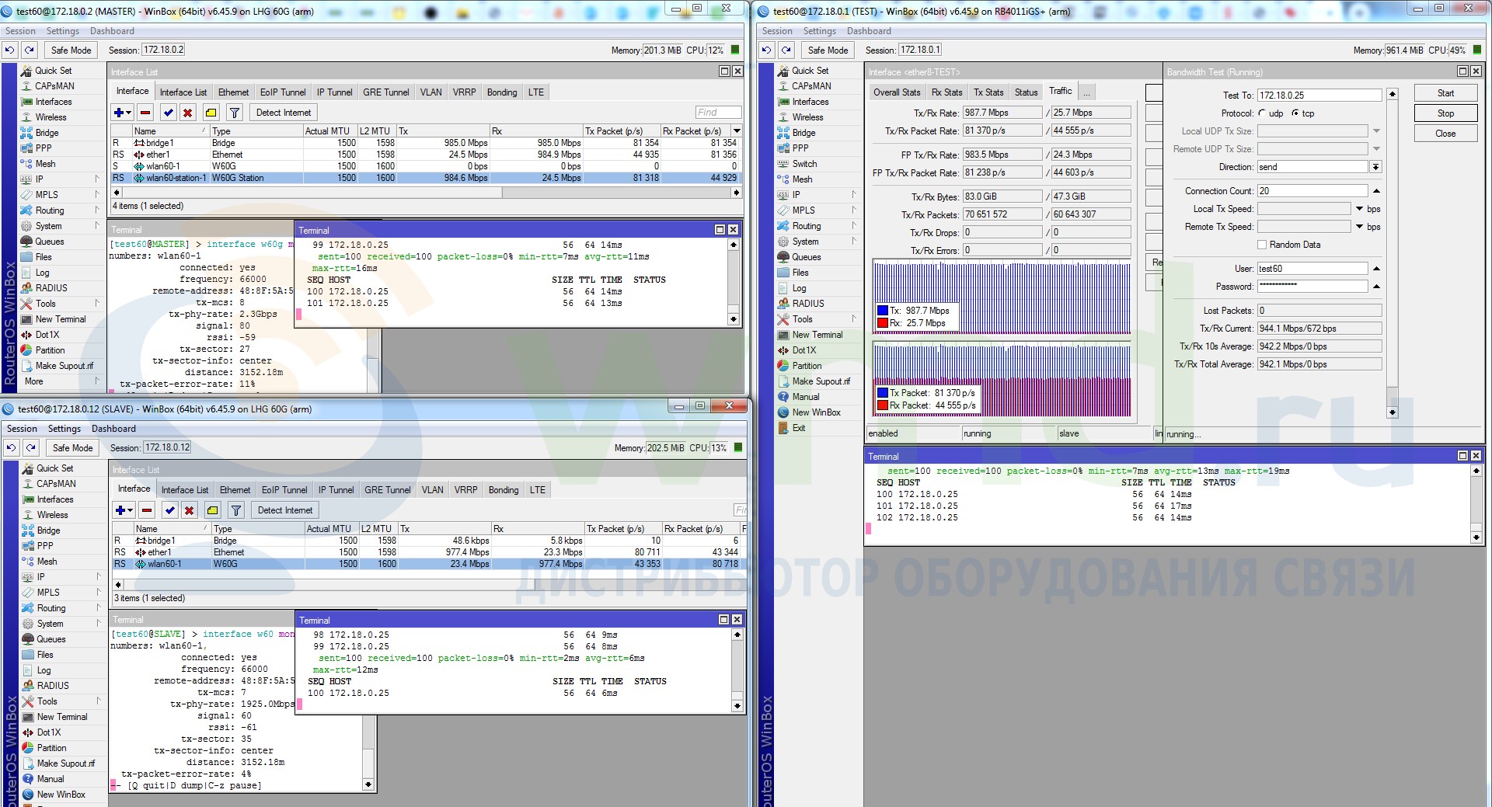Click more tabs button after Traffic tab
The width and height of the screenshot is (1492, 807).
pyautogui.click(x=1087, y=92)
